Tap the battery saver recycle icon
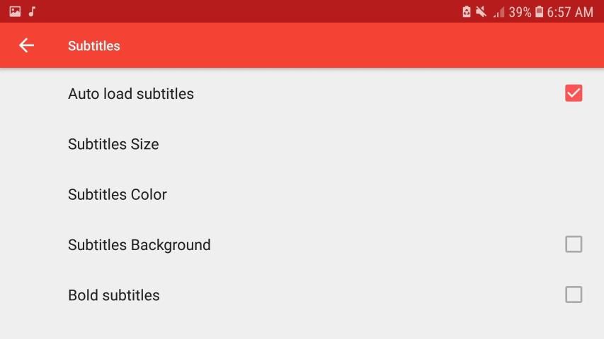604x339 pixels. coord(467,12)
